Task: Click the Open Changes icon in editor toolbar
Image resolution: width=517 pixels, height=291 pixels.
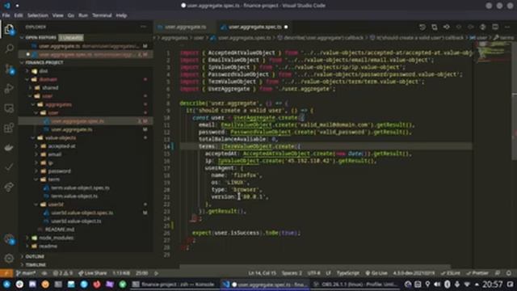Action: pyautogui.click(x=435, y=27)
